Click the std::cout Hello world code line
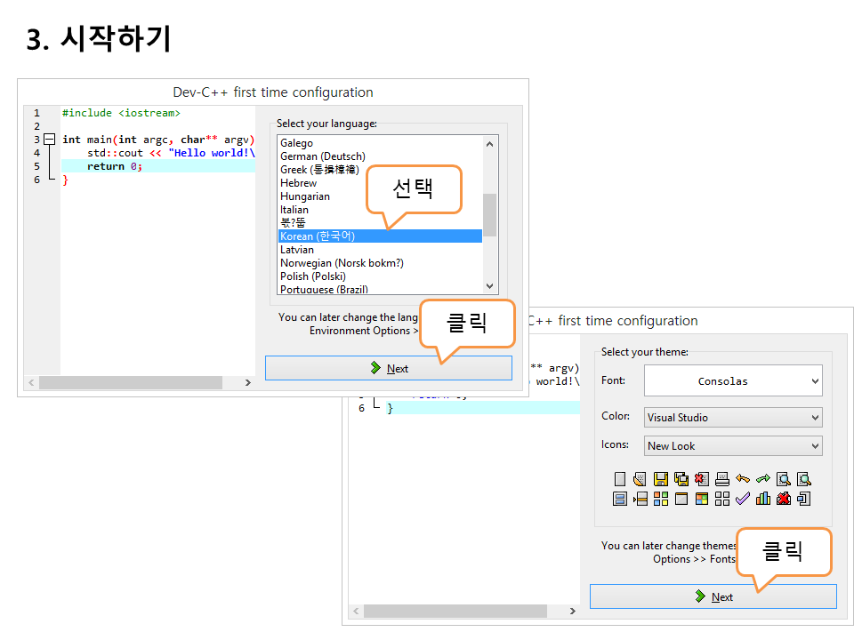The width and height of the screenshot is (854, 640). [171, 153]
